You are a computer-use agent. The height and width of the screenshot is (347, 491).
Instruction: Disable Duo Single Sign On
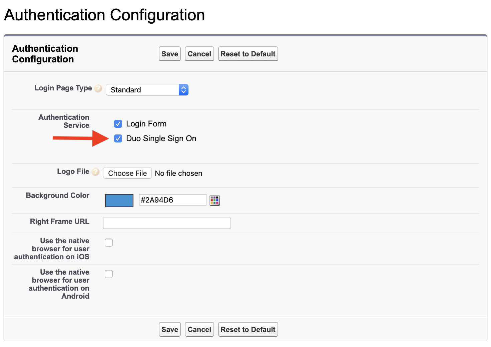(118, 138)
